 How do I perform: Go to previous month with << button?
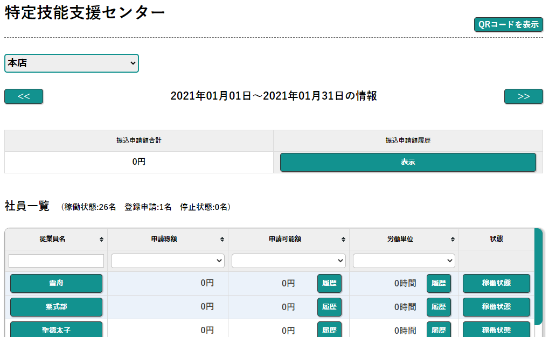coord(24,96)
